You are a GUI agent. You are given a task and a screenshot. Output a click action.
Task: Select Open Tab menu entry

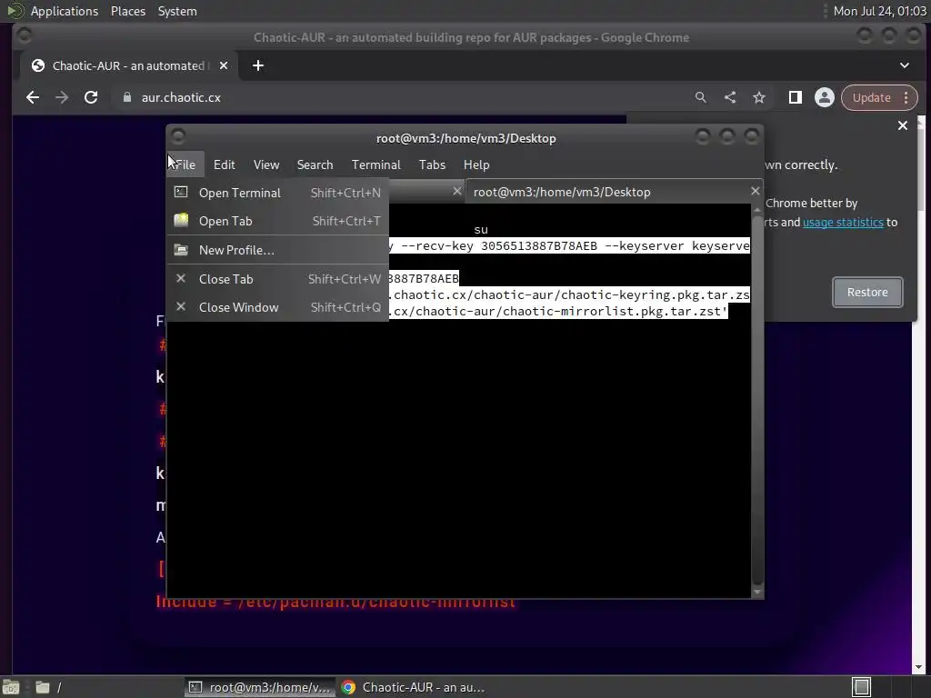click(278, 221)
